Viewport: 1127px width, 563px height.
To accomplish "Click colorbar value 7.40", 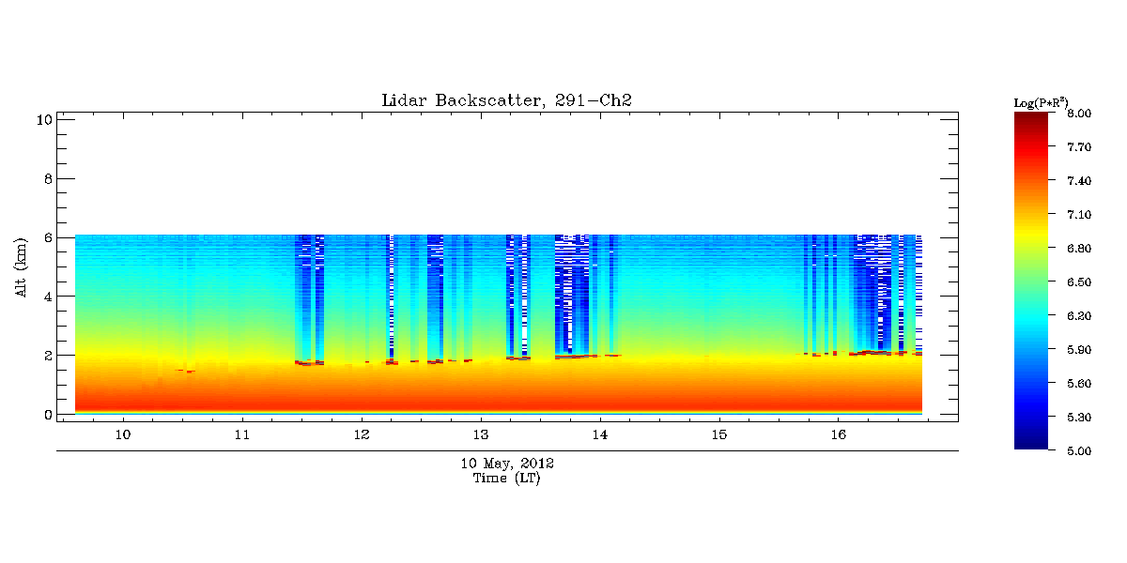I will pyautogui.click(x=1079, y=181).
